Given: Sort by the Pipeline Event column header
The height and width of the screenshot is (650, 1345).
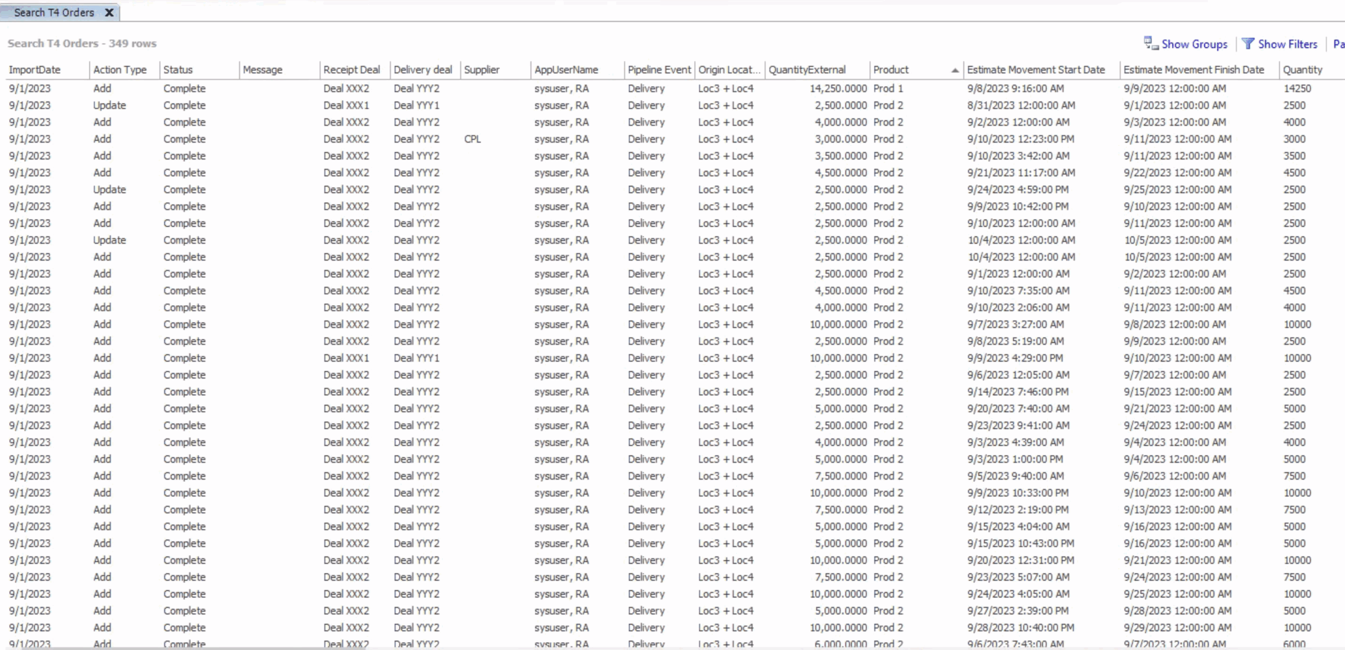Looking at the screenshot, I should [x=658, y=69].
